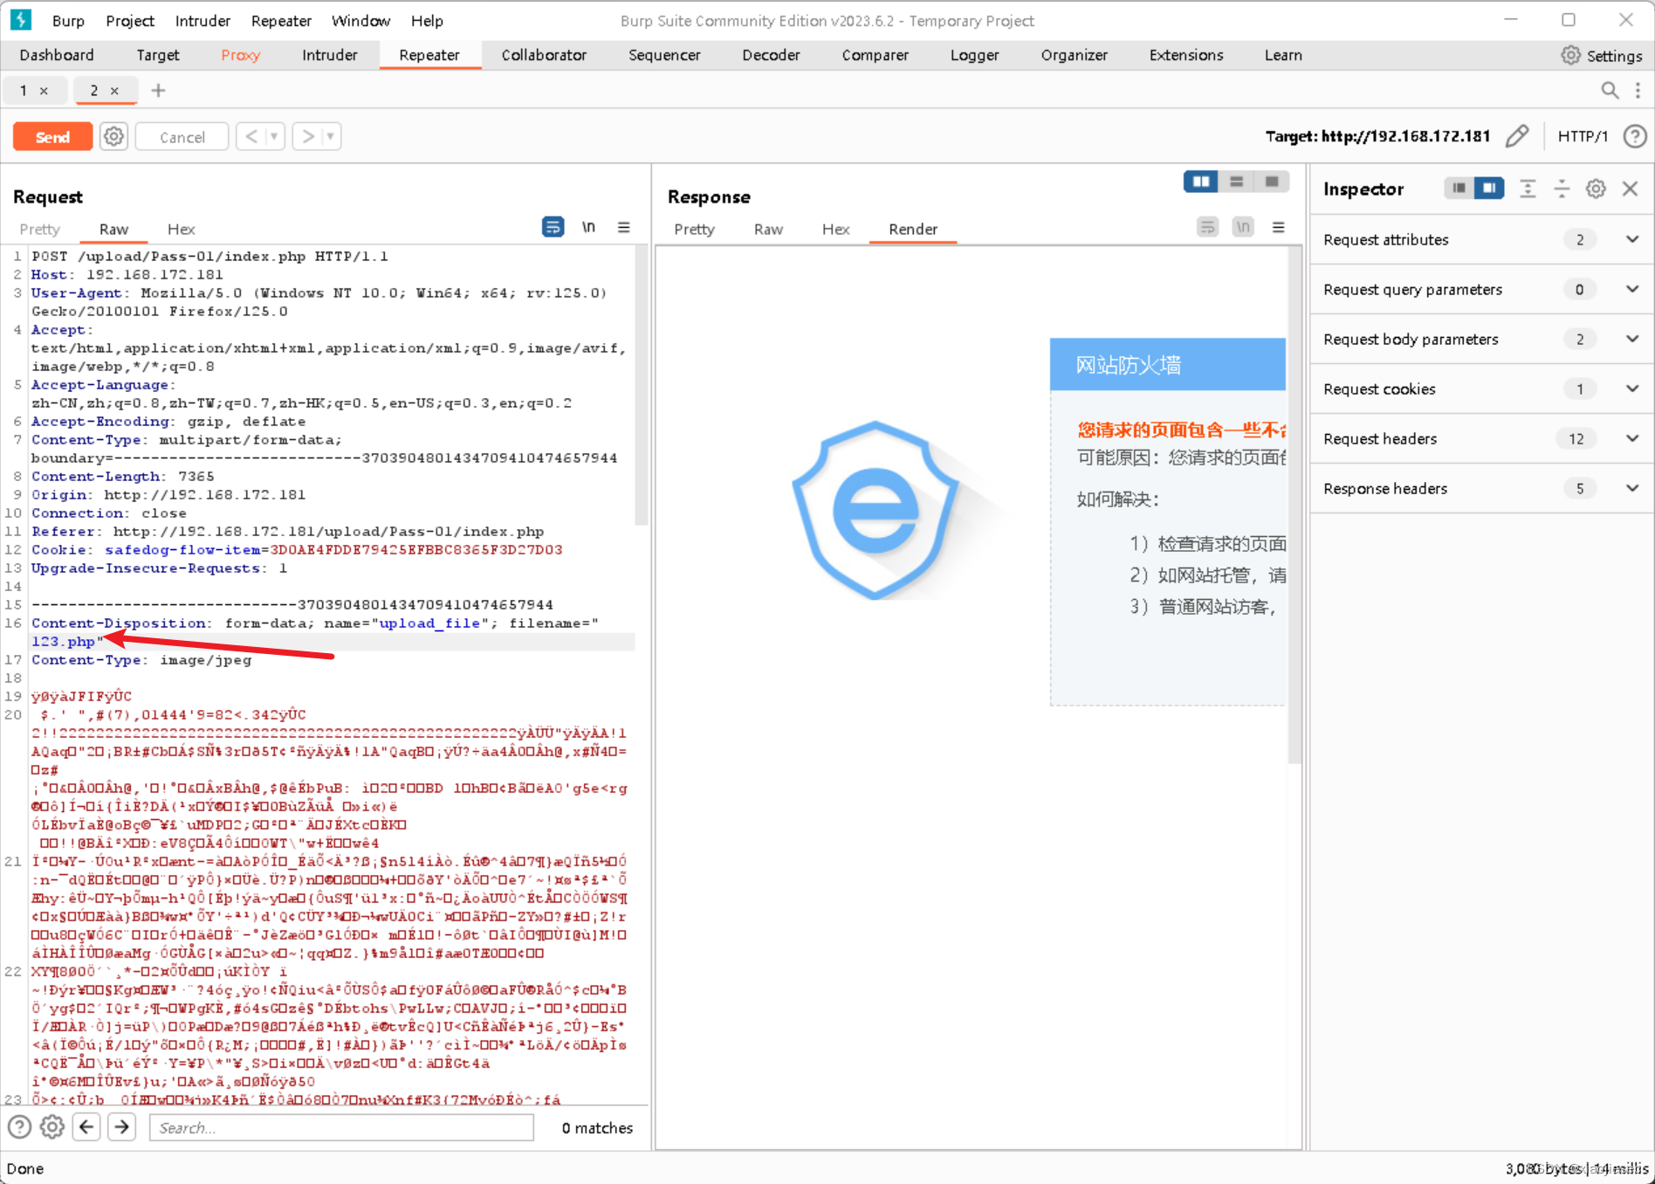This screenshot has width=1655, height=1184.
Task: Close the Inspector panel
Action: [1630, 189]
